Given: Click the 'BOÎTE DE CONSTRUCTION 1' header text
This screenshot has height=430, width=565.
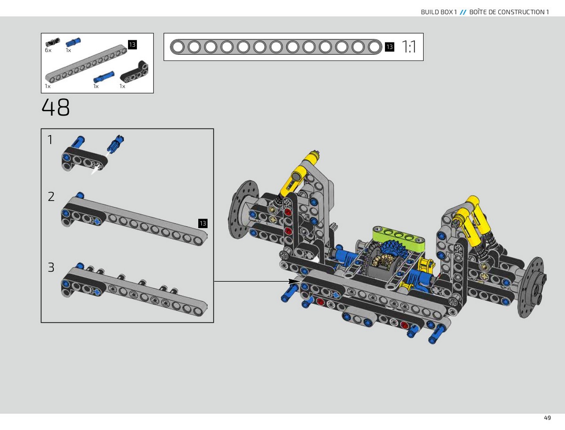Looking at the screenshot, I should (x=509, y=12).
